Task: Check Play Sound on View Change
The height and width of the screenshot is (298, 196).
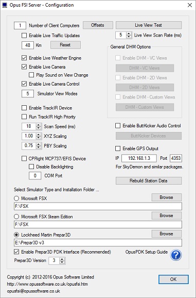Action: click(x=31, y=75)
